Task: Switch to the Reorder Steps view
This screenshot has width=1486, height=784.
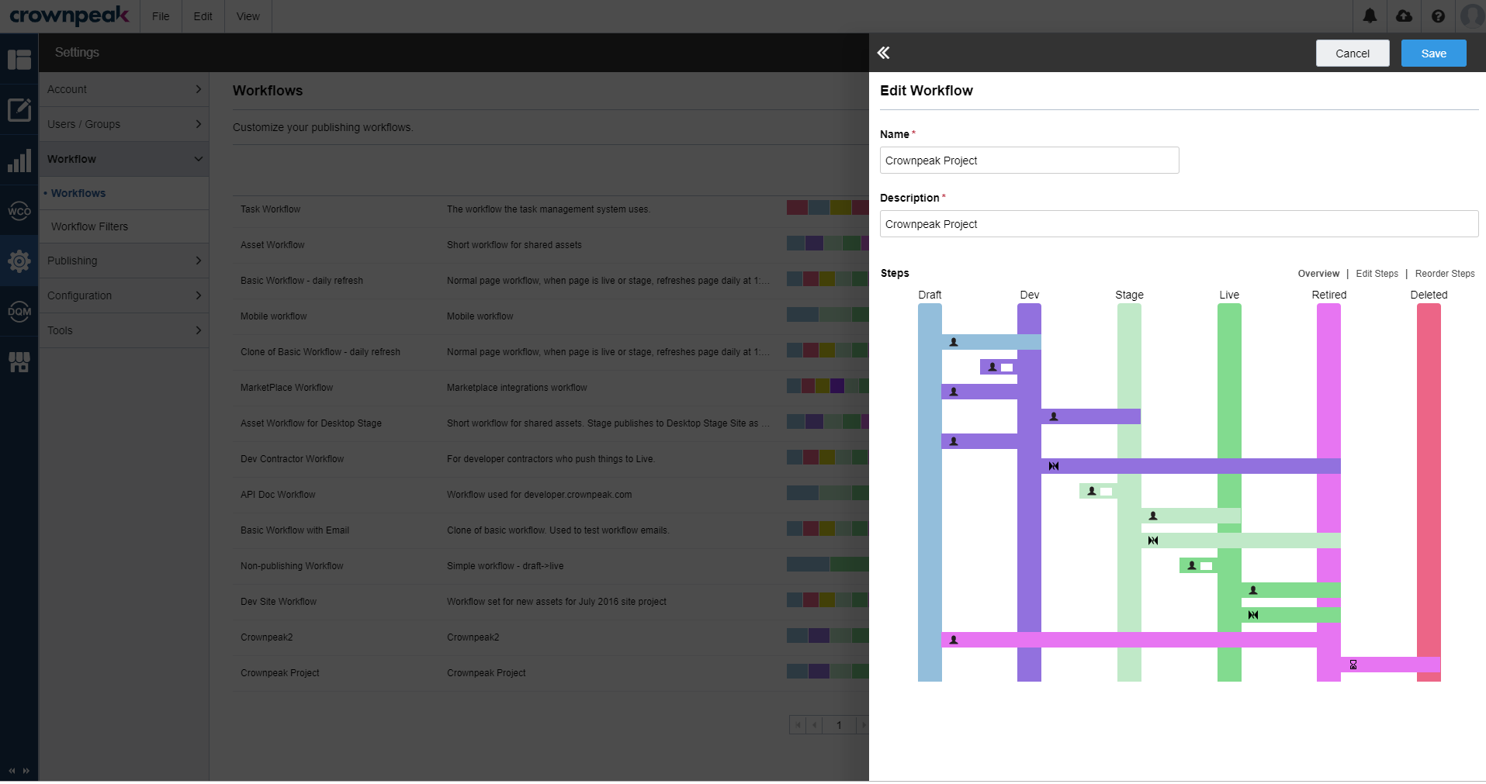Action: tap(1445, 274)
